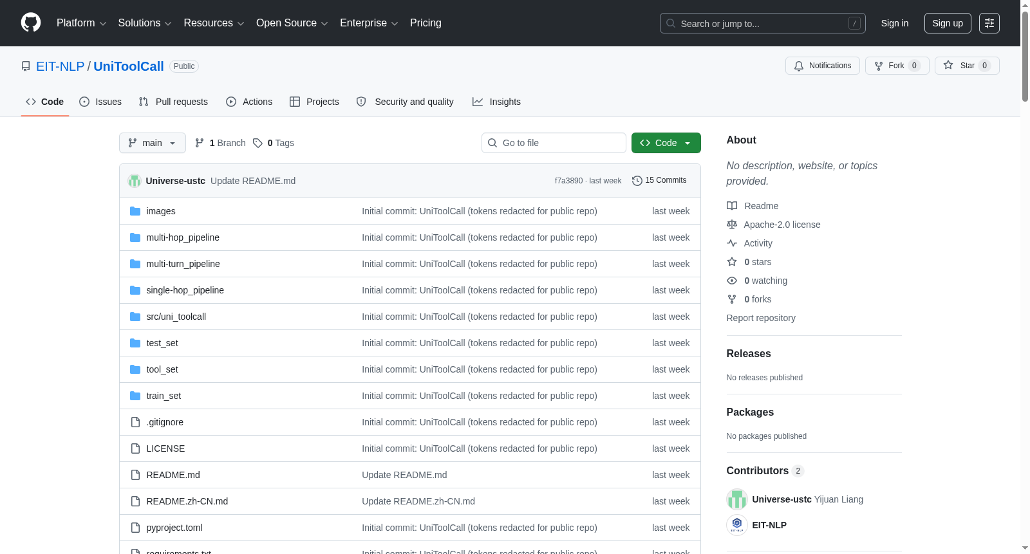Open the Security and quality tab
The height and width of the screenshot is (554, 1030).
(x=405, y=102)
